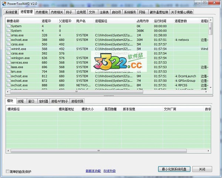Click the PowerTool shield icon in title bar

pos(4,4)
